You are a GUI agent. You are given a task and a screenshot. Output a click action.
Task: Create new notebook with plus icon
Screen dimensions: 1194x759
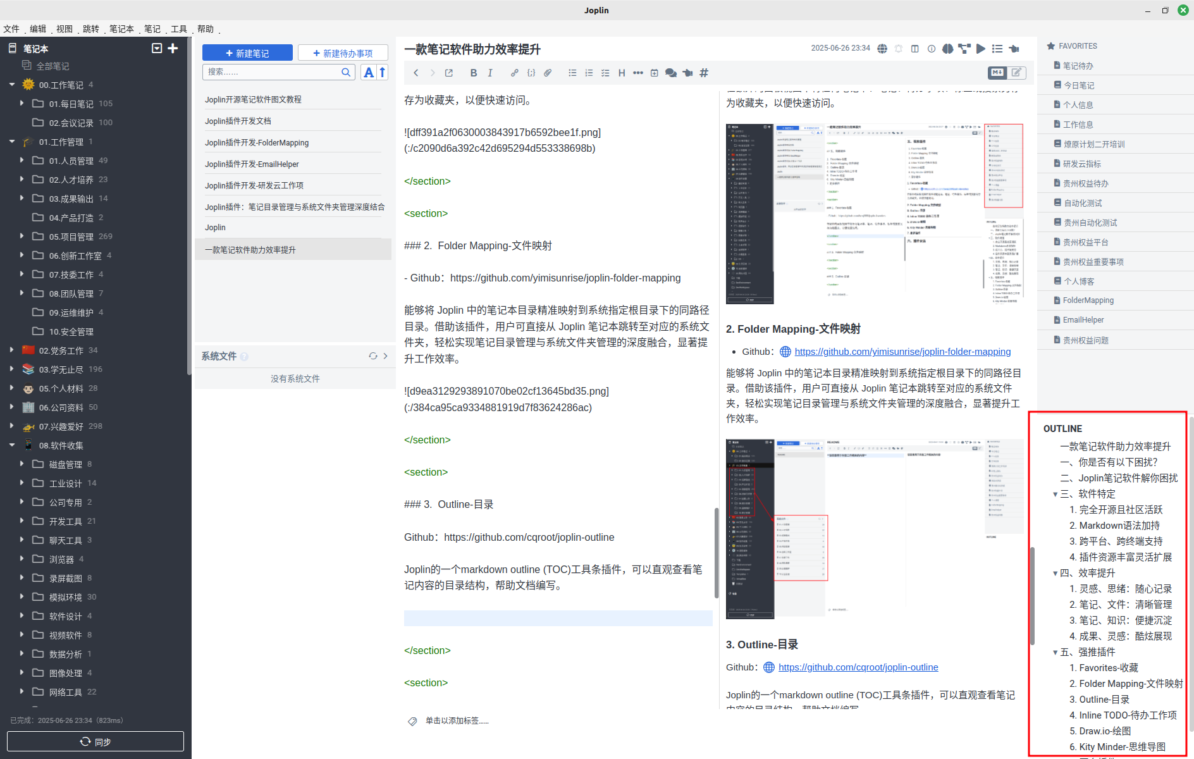point(173,48)
